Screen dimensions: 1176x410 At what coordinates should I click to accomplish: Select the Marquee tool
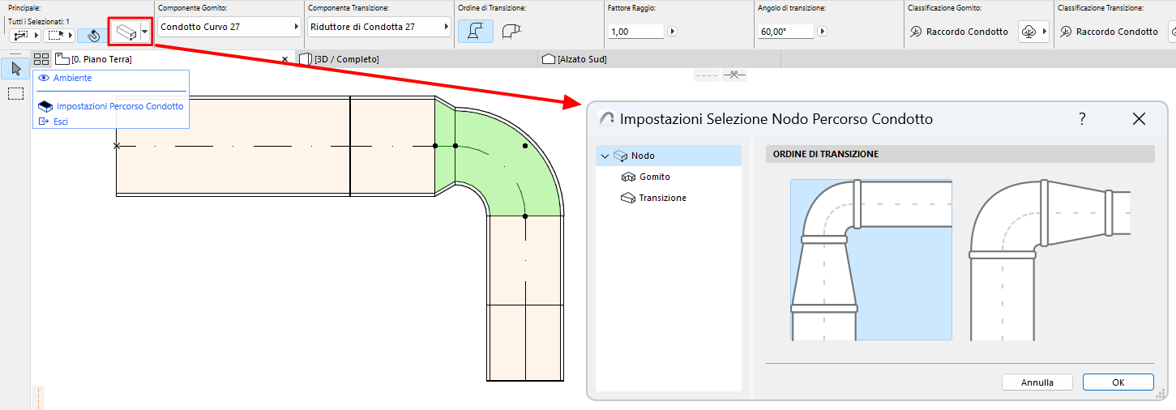[x=15, y=93]
